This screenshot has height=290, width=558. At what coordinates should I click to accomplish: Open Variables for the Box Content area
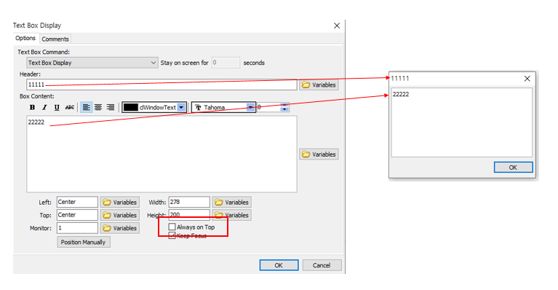click(x=319, y=154)
